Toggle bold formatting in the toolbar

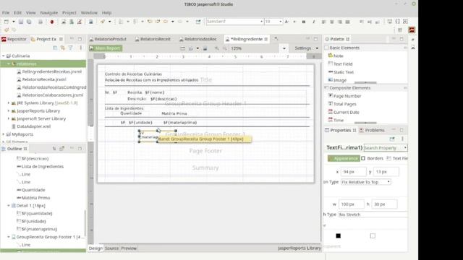304,22
